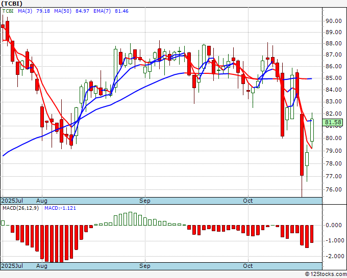Click the (TCBI) chart title
347x278 pixels.
12,4
